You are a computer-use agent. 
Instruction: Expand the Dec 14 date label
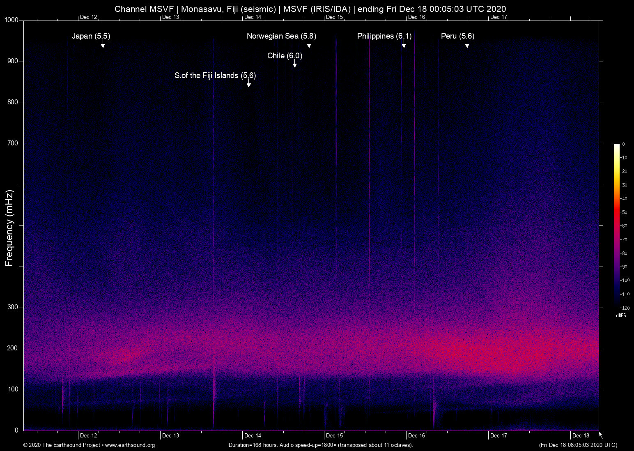tap(252, 17)
